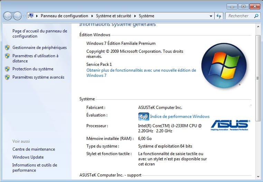This screenshot has width=263, height=182.
Task: Open Windows Update link
Action: tap(28, 157)
